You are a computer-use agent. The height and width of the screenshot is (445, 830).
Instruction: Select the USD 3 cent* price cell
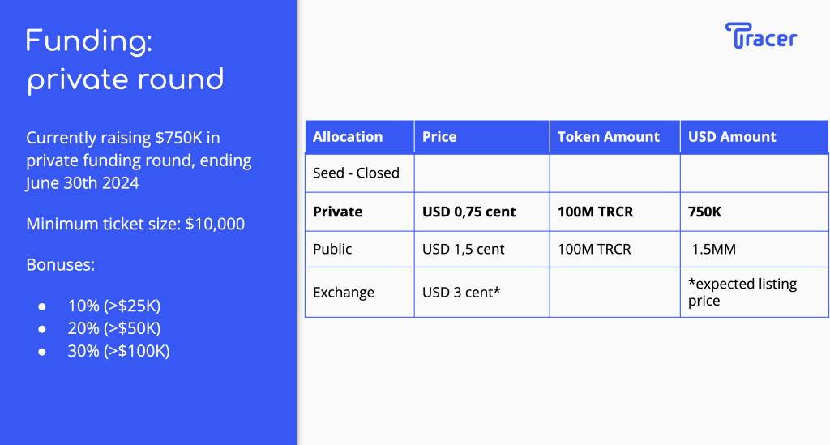461,292
